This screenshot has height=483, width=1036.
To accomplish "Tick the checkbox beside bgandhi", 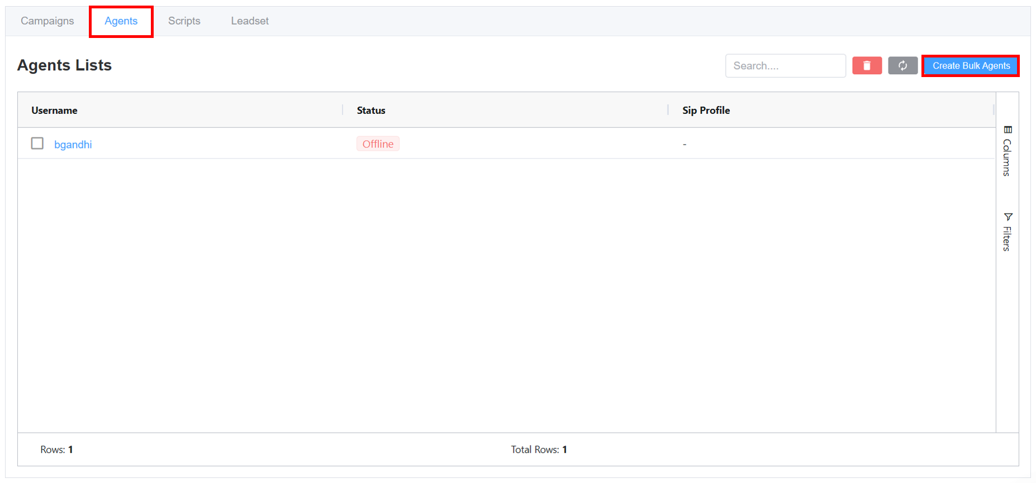I will point(37,144).
